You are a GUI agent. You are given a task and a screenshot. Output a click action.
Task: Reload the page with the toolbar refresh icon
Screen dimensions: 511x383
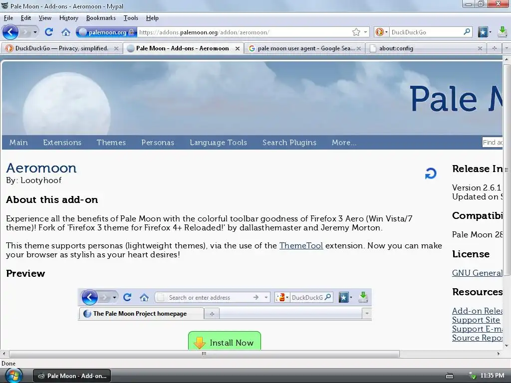coord(49,32)
